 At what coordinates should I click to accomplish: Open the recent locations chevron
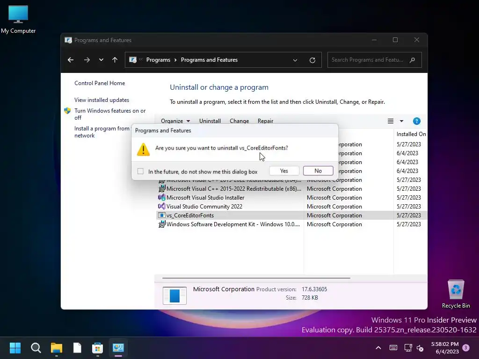tap(101, 60)
